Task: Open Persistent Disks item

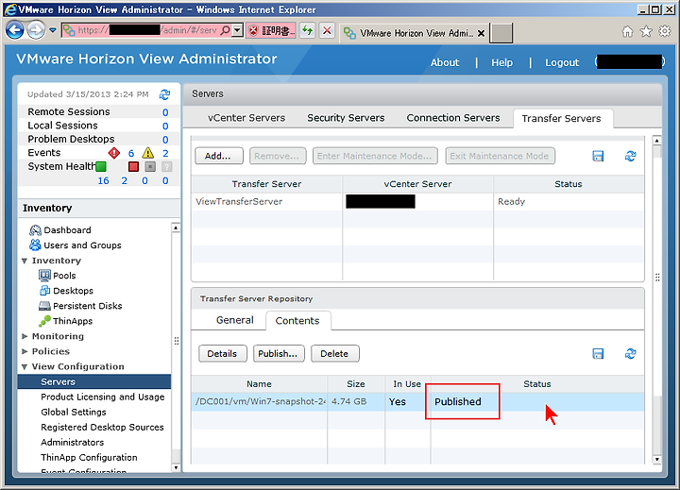Action: [x=80, y=306]
